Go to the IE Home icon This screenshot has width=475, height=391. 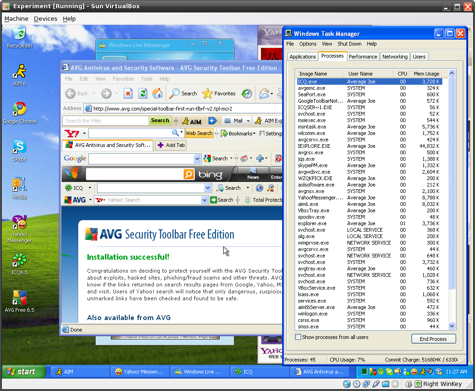(157, 93)
